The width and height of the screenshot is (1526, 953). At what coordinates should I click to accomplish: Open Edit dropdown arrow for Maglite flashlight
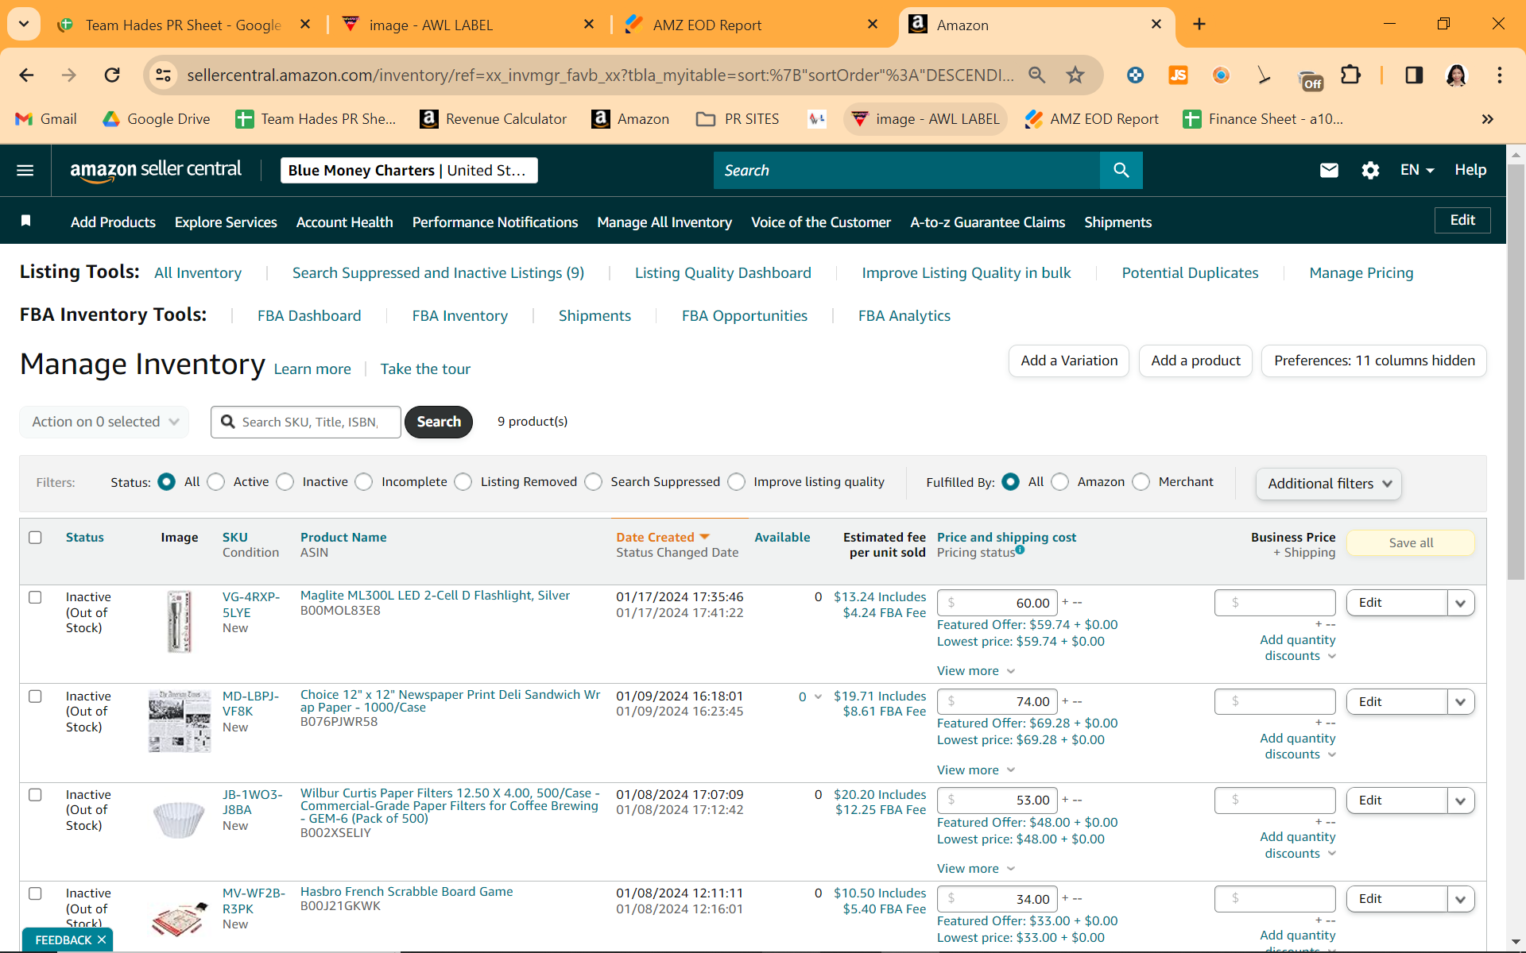[x=1461, y=603]
